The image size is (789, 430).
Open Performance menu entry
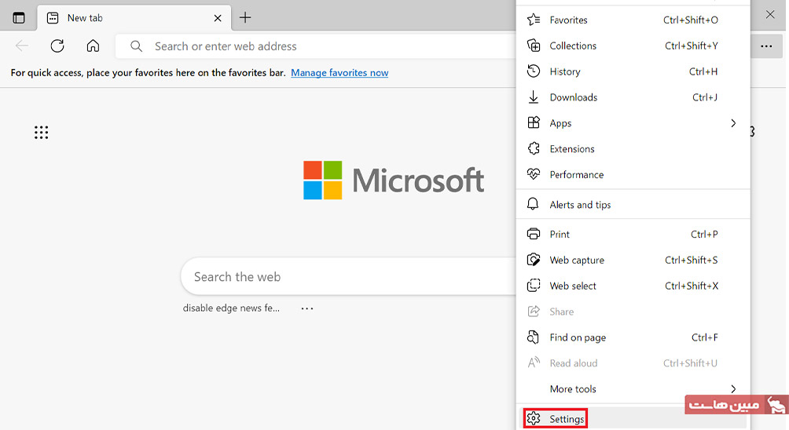click(633, 174)
